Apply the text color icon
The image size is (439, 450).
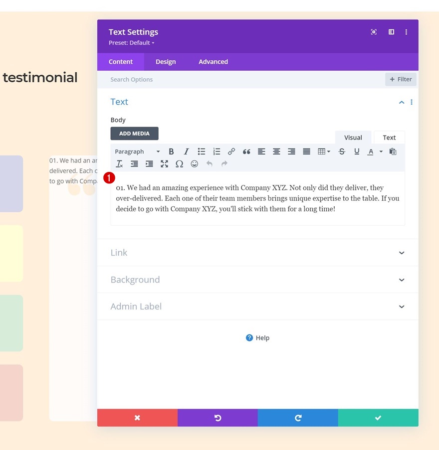(371, 151)
